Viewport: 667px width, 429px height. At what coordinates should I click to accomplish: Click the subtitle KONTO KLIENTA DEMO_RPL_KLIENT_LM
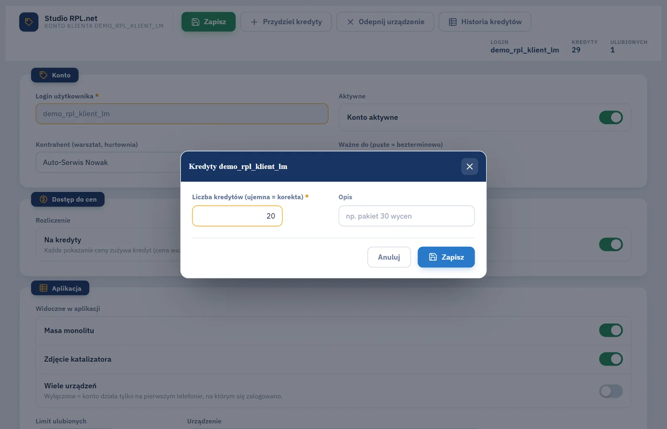pos(104,26)
